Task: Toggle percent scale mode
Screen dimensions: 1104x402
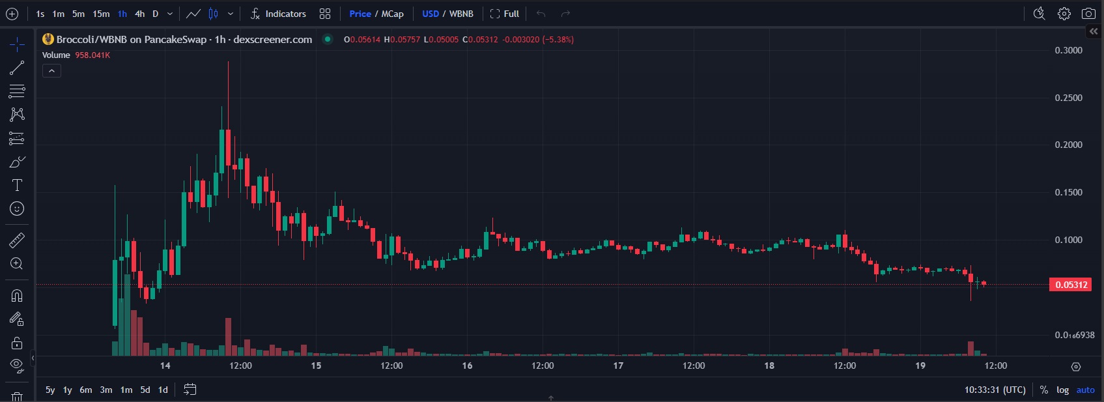Action: pos(1044,390)
